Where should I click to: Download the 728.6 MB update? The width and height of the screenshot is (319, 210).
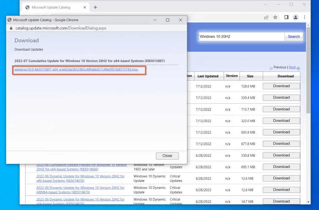[281, 86]
